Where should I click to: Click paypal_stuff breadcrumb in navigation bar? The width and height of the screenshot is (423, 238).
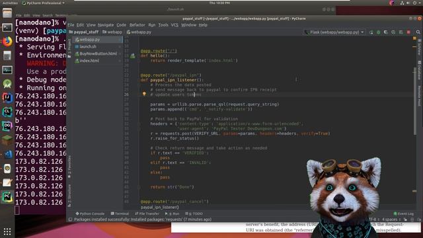click(x=84, y=32)
